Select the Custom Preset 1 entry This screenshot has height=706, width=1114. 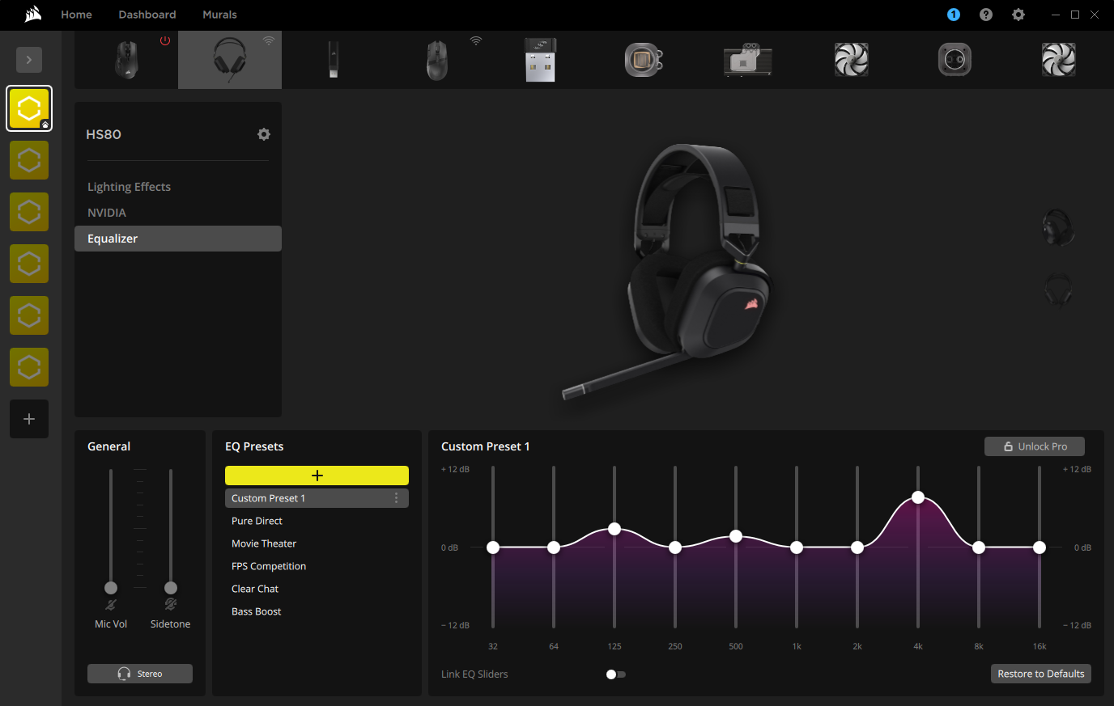[x=317, y=498]
